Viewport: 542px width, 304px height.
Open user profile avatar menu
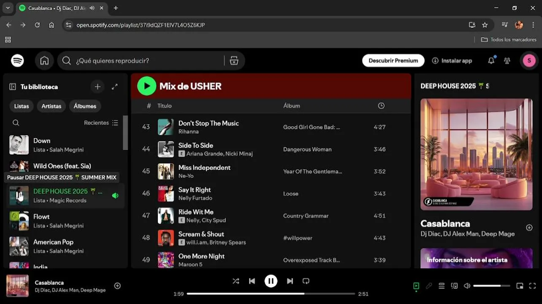tap(529, 61)
